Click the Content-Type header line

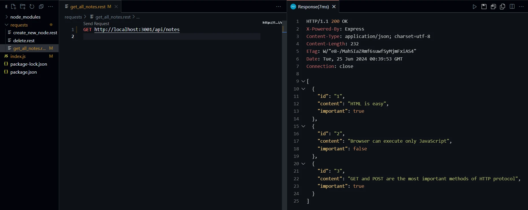pyautogui.click(x=368, y=36)
